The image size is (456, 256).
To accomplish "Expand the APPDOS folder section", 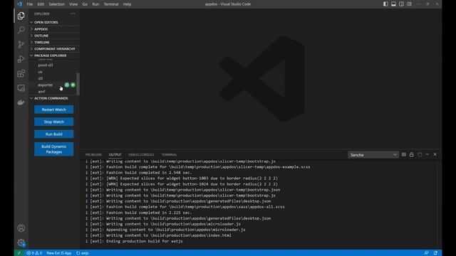I will click(x=54, y=29).
